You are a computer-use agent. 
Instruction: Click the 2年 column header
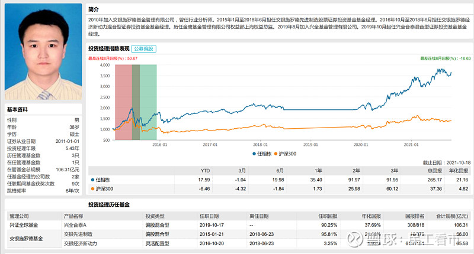[x=356, y=171]
